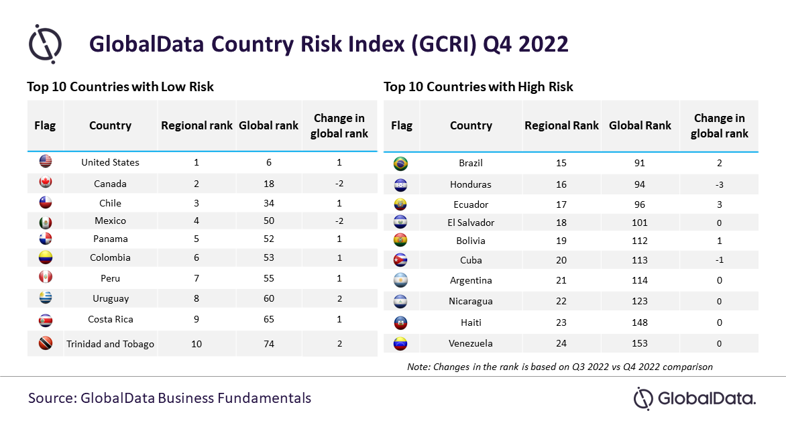This screenshot has width=786, height=421.
Task: Click the Costa Rica country name
Action: coord(110,319)
